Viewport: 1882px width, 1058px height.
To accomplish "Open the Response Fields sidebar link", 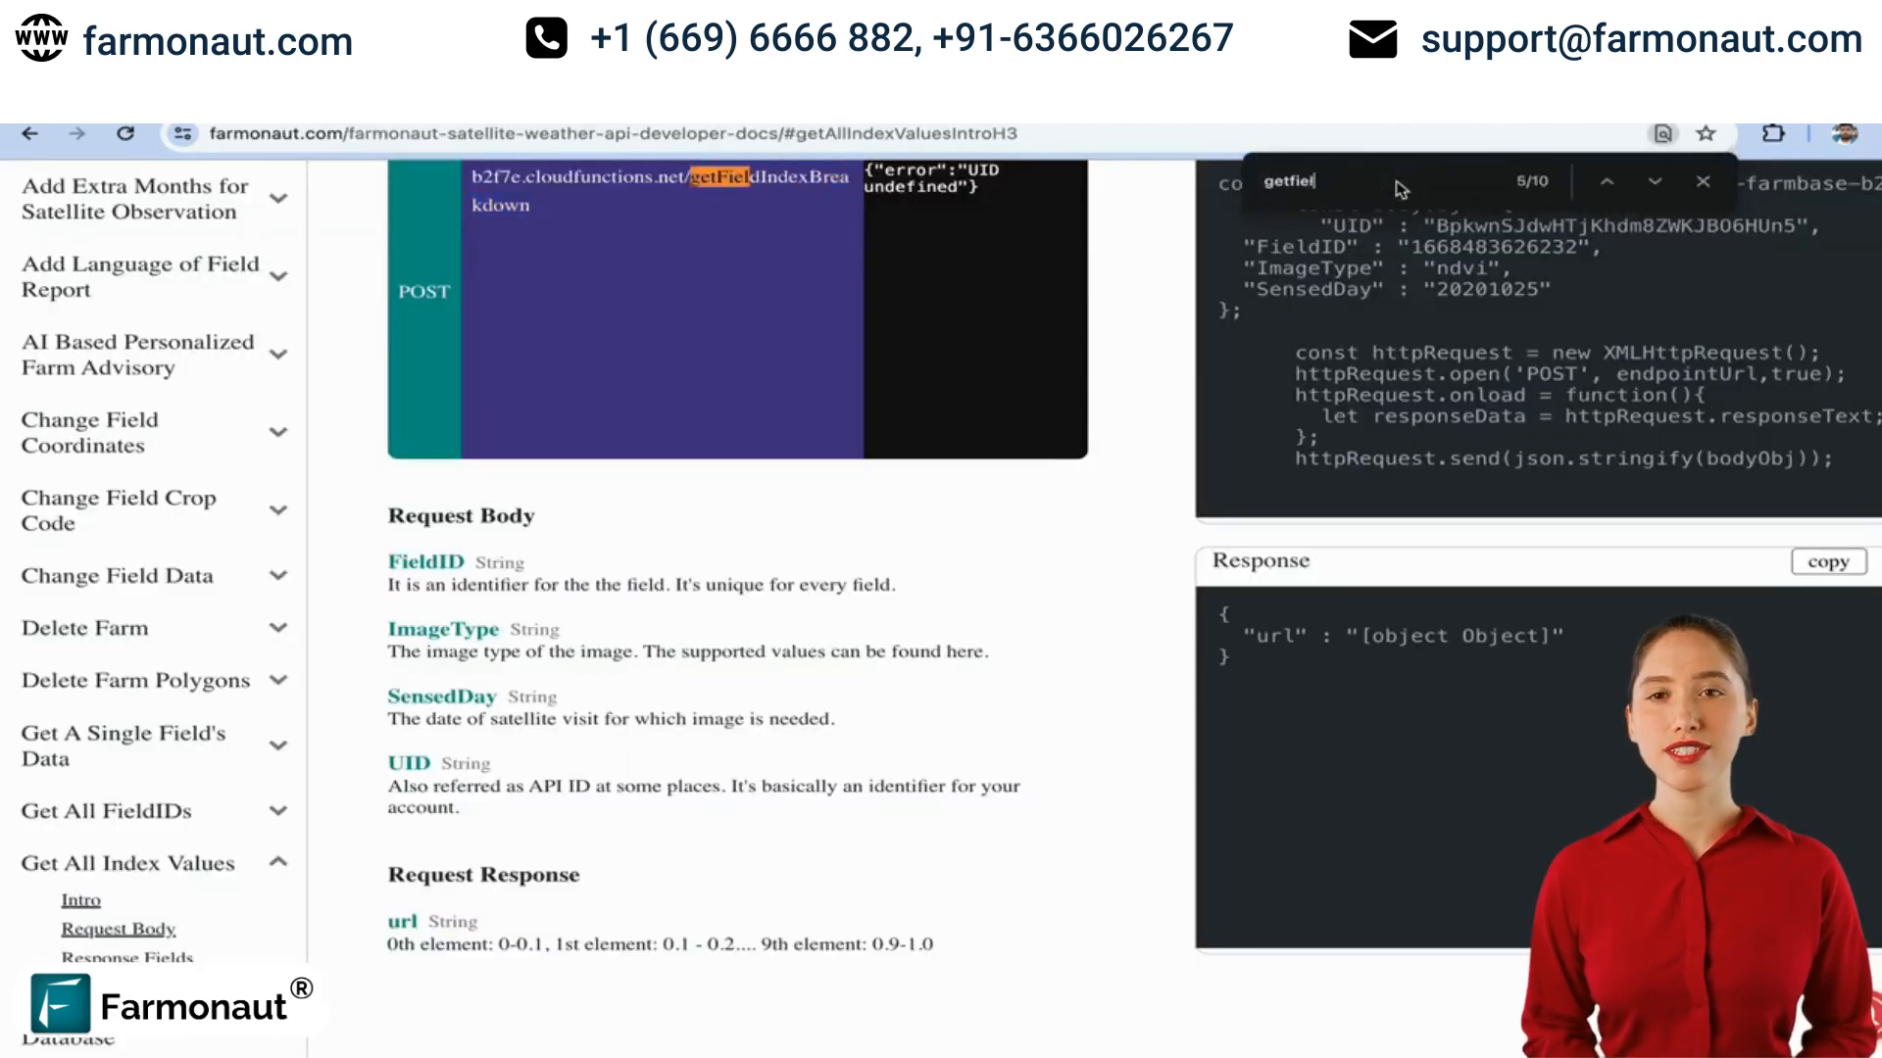I will [x=126, y=957].
